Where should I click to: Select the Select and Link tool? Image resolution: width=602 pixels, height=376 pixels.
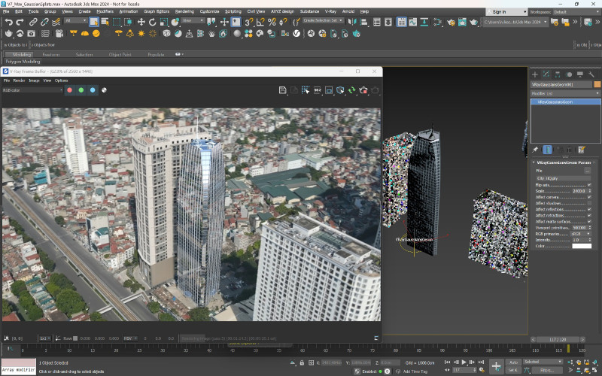(x=33, y=22)
